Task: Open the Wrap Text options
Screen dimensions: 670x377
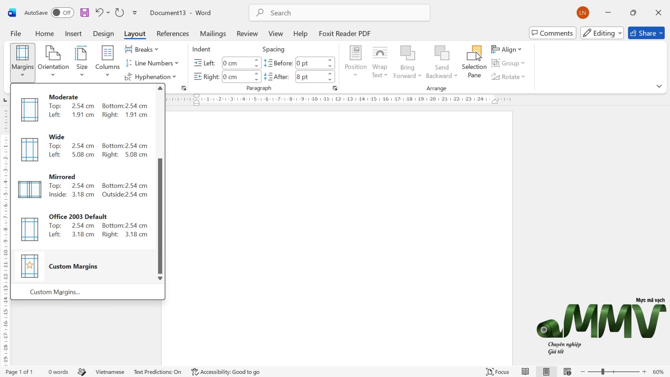Action: [380, 62]
